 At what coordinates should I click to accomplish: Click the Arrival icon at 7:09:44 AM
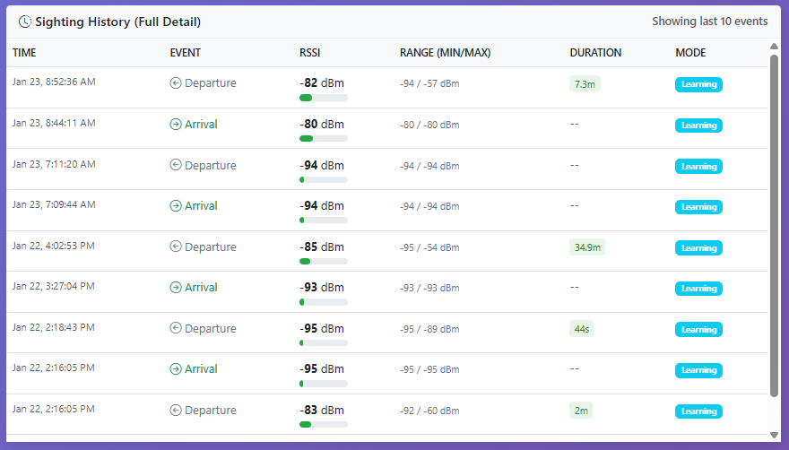pos(176,206)
